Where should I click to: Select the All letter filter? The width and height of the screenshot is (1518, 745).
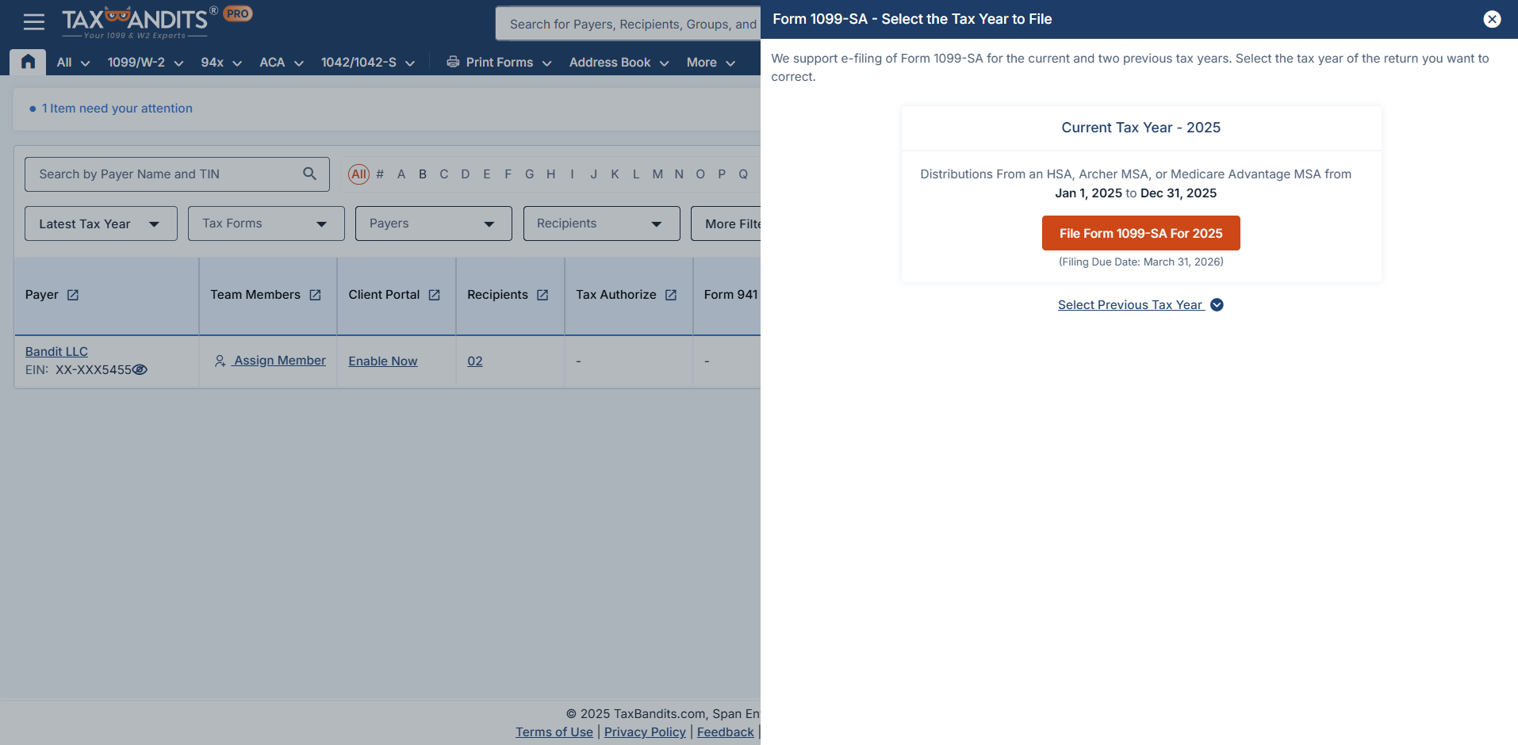358,174
